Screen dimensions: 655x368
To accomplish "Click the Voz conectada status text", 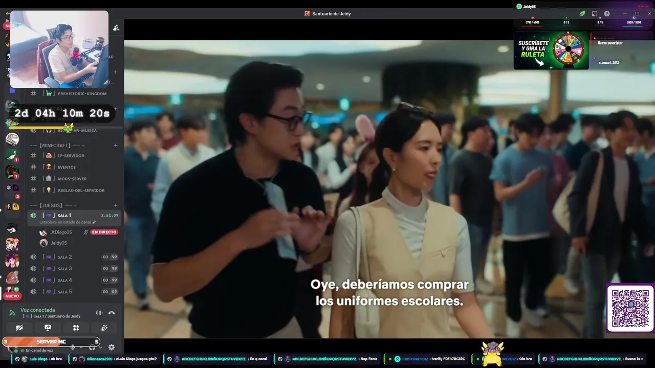I will click(37, 310).
